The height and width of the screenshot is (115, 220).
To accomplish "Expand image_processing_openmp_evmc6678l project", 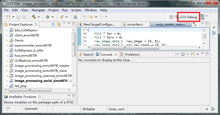I will pos(7,76).
